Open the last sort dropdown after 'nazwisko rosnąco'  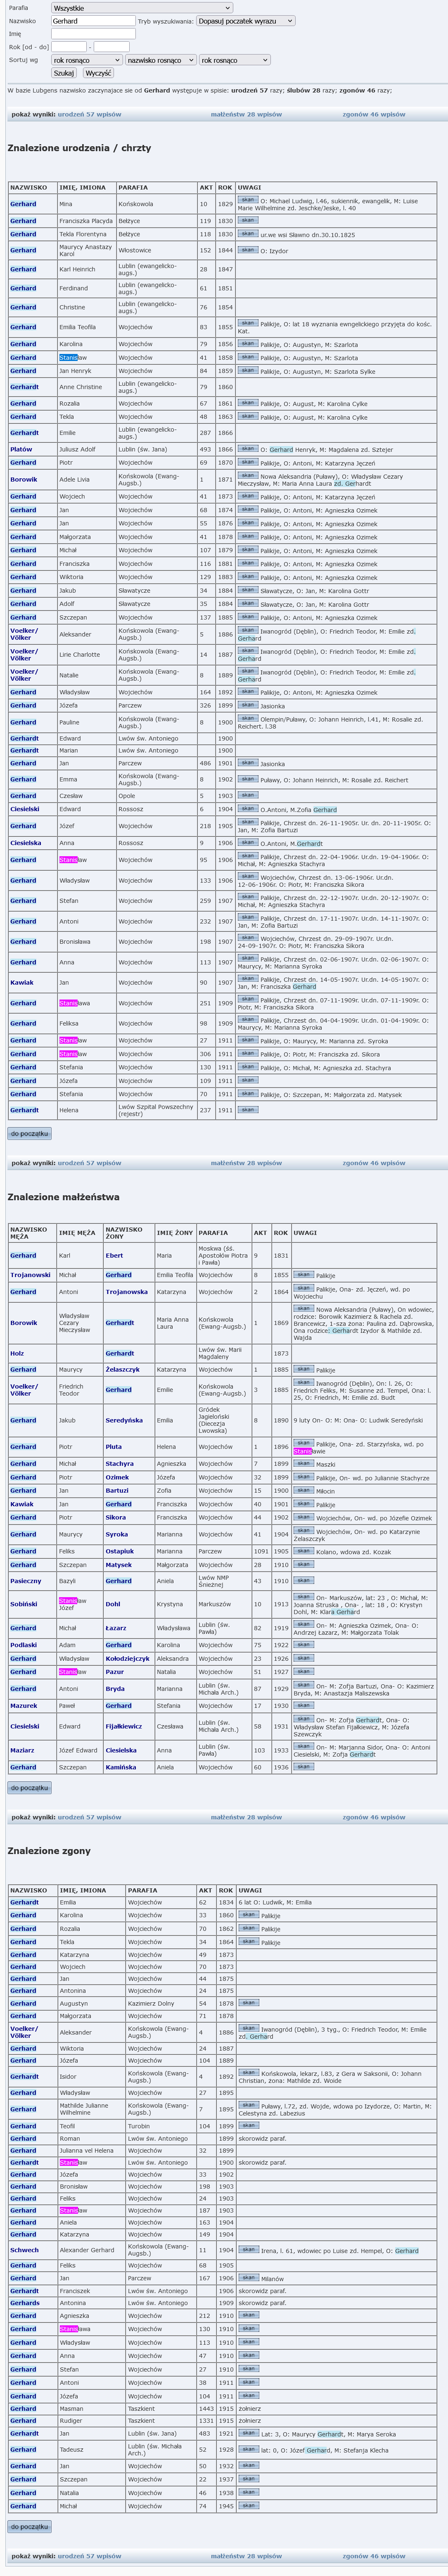point(234,60)
